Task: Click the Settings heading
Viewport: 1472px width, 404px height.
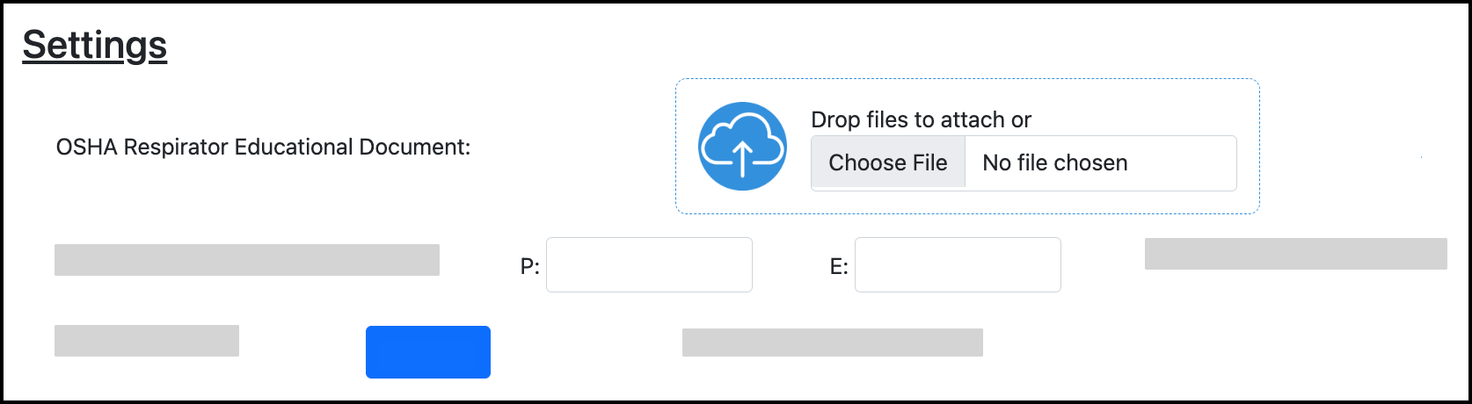Action: click(95, 45)
